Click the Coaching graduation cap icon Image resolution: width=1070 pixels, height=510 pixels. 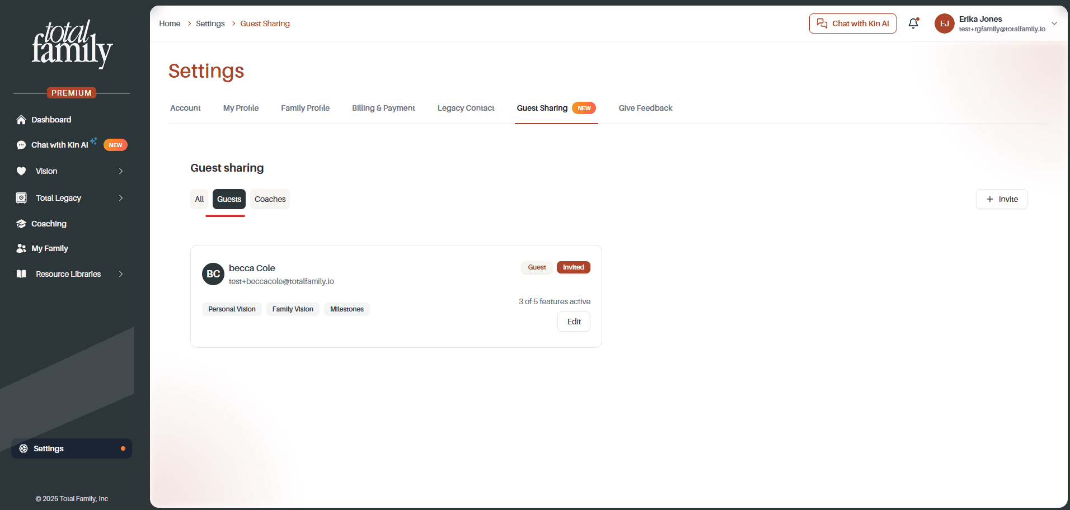tap(21, 224)
